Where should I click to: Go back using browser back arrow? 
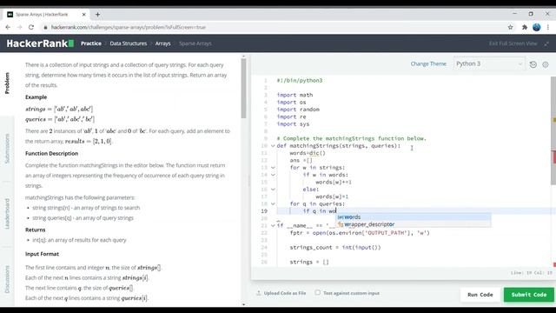point(8,27)
